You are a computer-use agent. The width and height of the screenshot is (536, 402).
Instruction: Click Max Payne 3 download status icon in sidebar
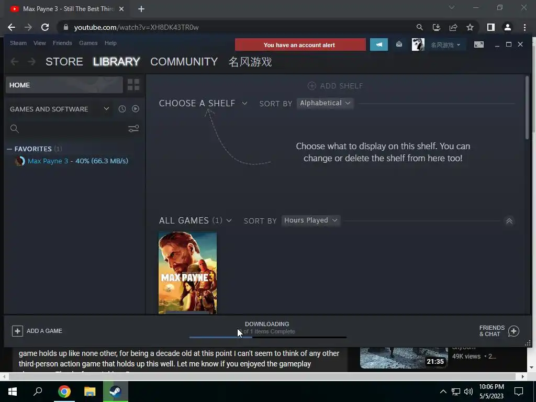pyautogui.click(x=20, y=161)
